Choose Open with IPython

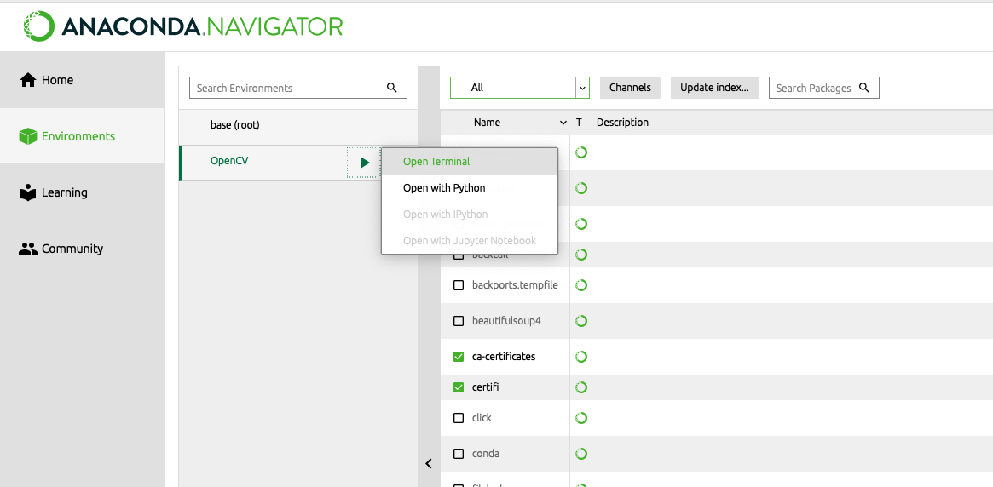click(x=470, y=215)
